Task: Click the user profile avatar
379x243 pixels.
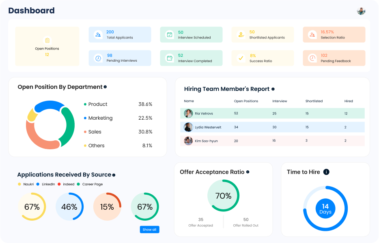Action: point(361,11)
